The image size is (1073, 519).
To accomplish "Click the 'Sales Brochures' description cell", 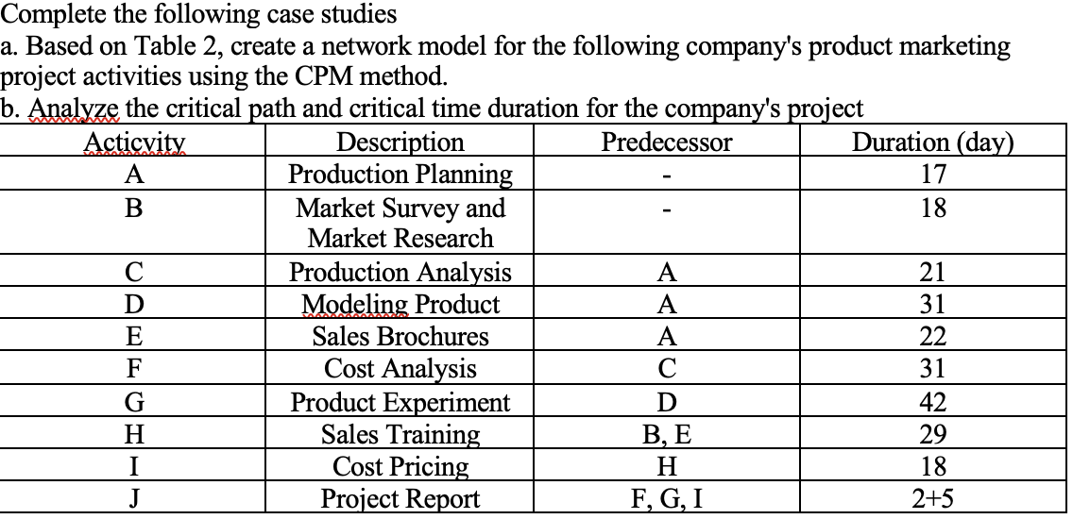I will tap(400, 337).
